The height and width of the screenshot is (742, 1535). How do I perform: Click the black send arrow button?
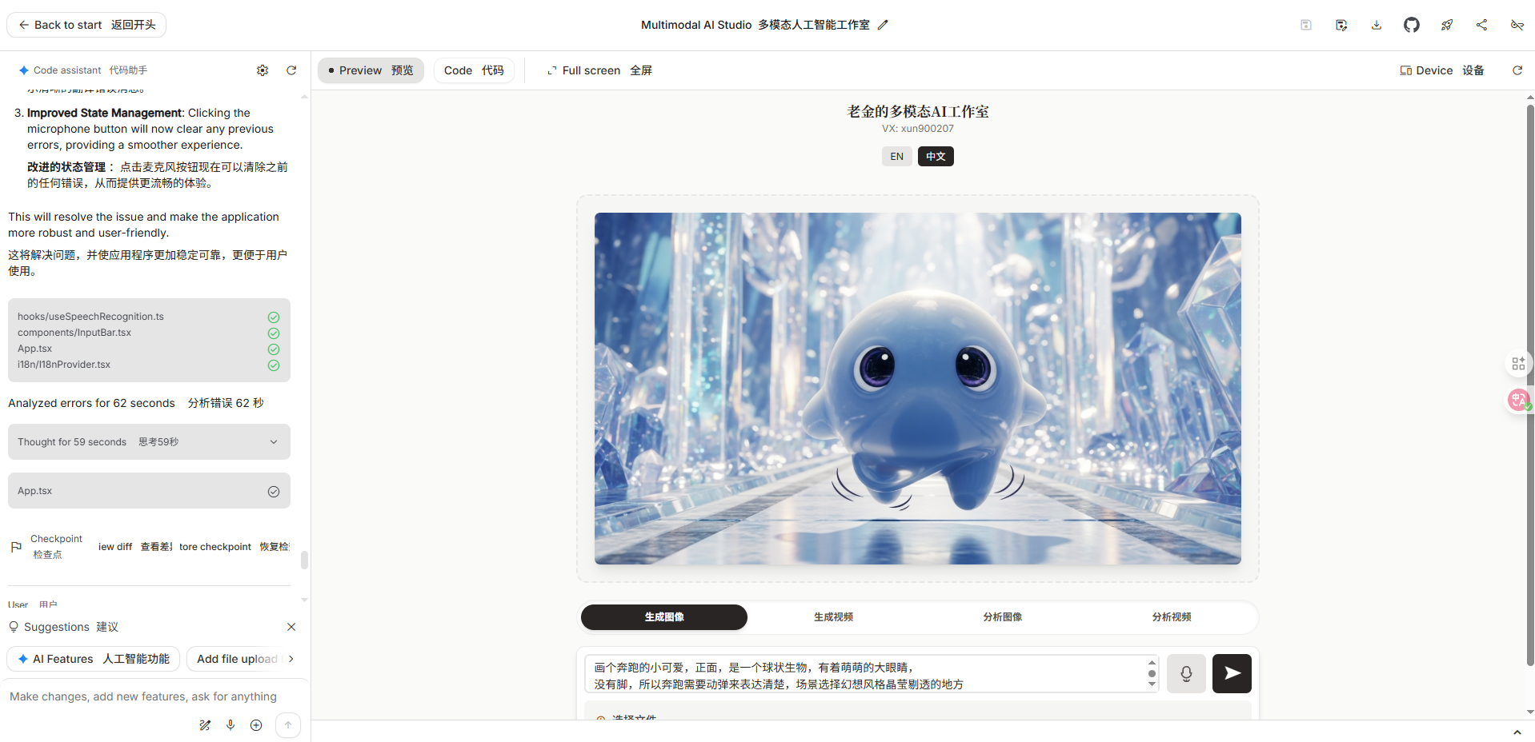click(1232, 673)
